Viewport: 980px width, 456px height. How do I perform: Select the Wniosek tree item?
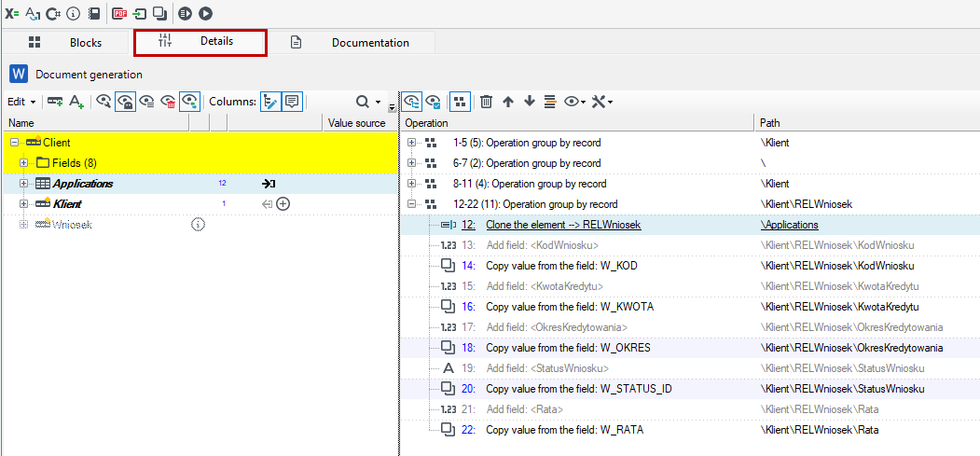(71, 224)
